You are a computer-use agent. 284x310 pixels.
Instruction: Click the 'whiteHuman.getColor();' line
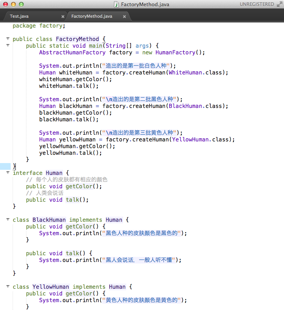tap(75, 79)
